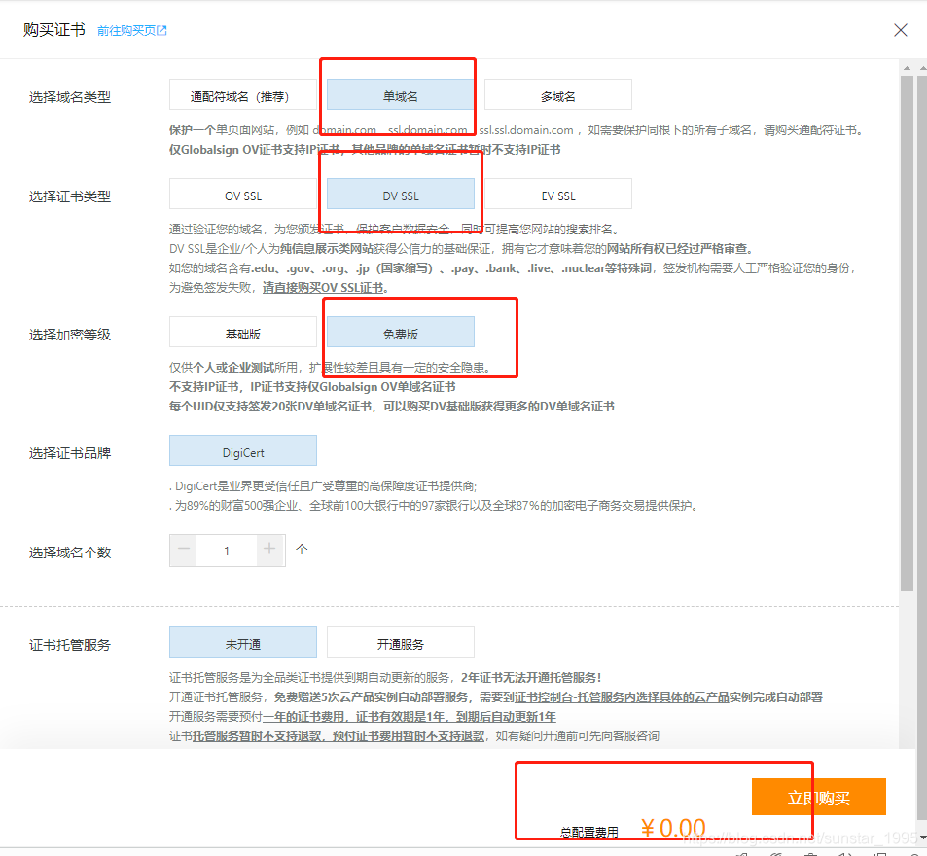Close the 购买证书 dialog

[x=901, y=30]
